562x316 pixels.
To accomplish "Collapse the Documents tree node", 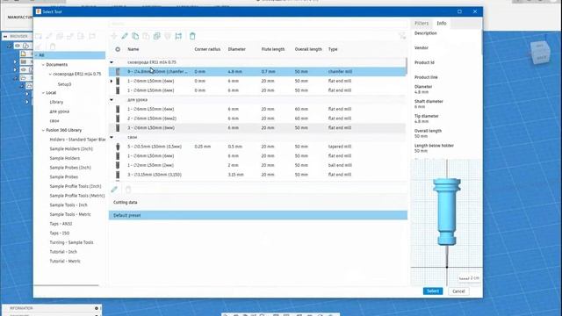I will (43, 65).
